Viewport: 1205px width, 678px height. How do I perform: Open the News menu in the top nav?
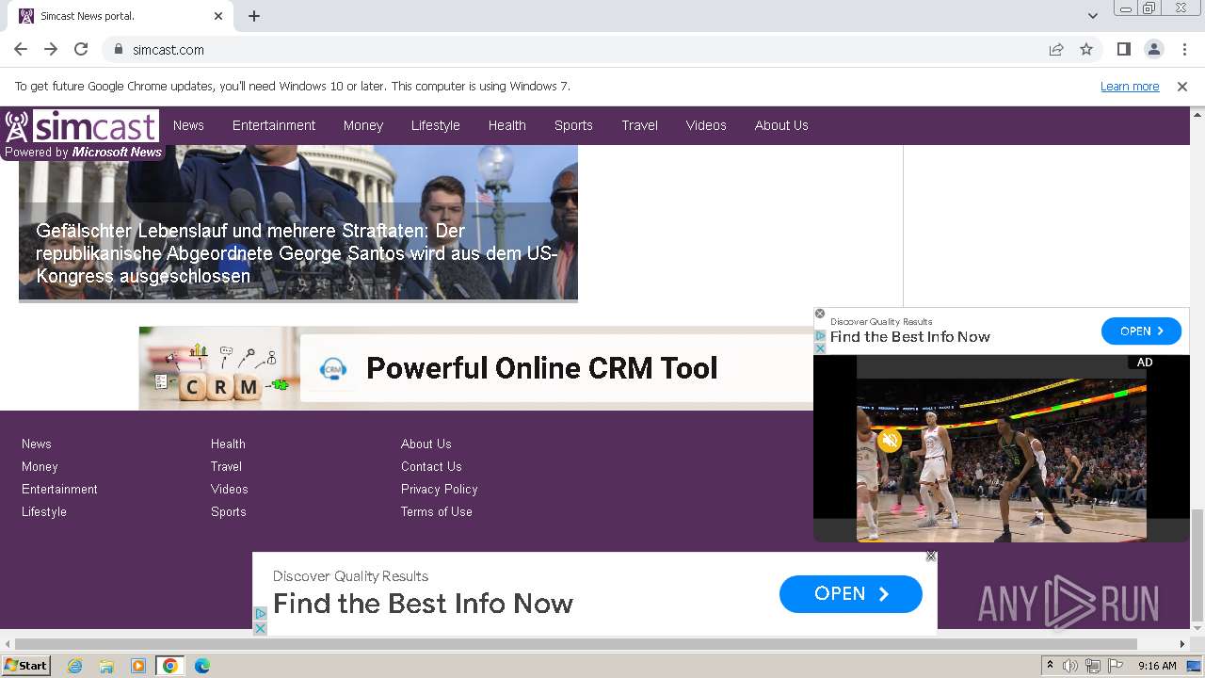tap(188, 125)
